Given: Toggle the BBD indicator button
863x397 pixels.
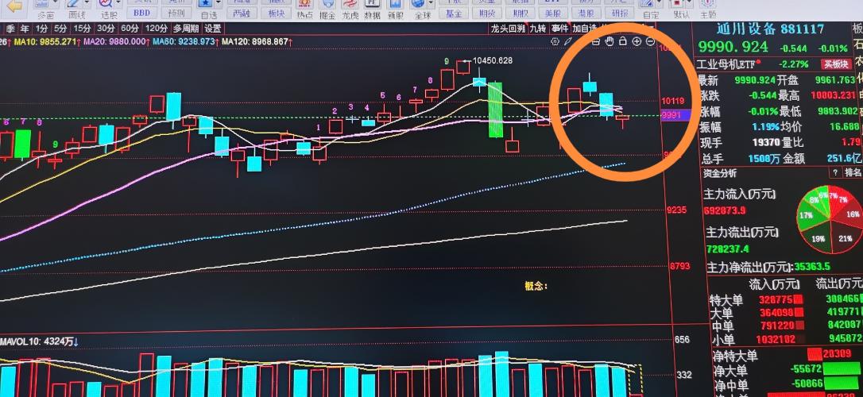Looking at the screenshot, I should (141, 13).
